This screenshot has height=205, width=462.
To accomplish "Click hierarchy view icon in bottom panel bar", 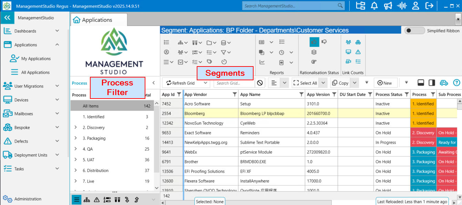I will tap(87, 199).
